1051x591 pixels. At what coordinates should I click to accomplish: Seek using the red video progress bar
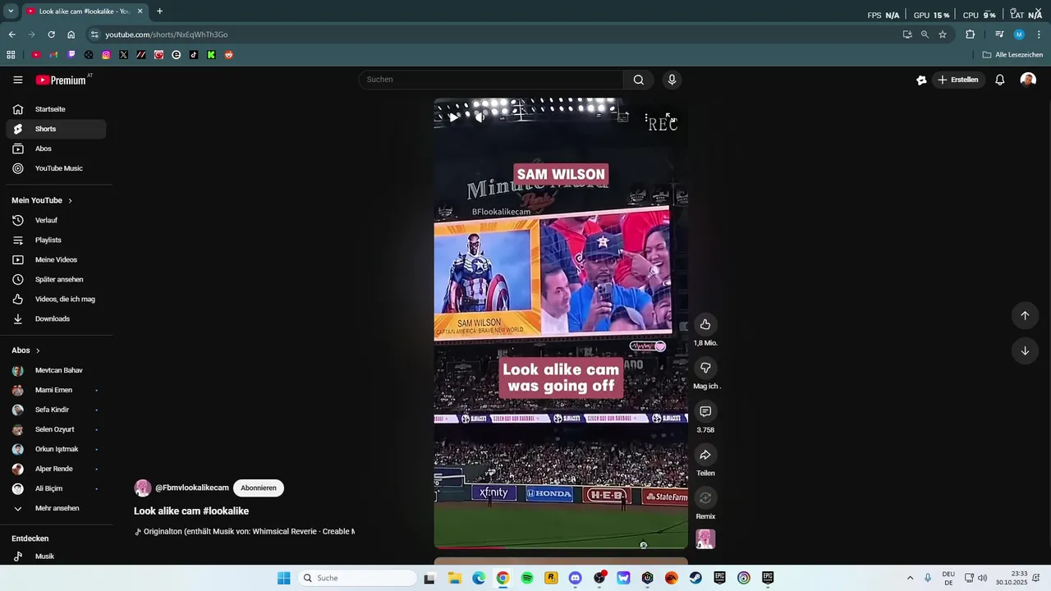click(561, 547)
